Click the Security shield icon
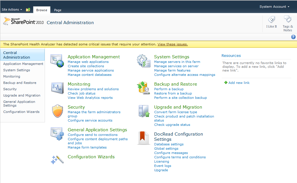The width and height of the screenshot is (297, 183). [x=57, y=111]
